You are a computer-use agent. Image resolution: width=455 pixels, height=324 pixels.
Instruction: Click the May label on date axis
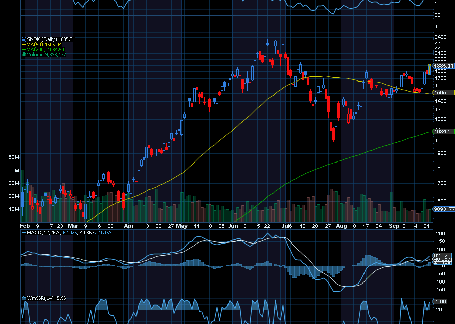[182, 226]
